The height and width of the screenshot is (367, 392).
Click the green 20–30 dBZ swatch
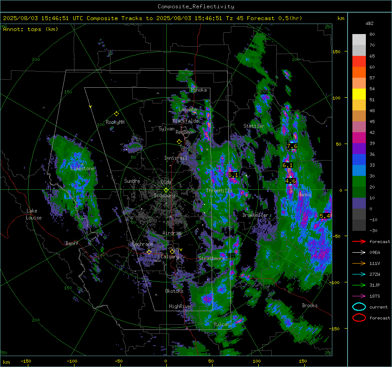(359, 182)
